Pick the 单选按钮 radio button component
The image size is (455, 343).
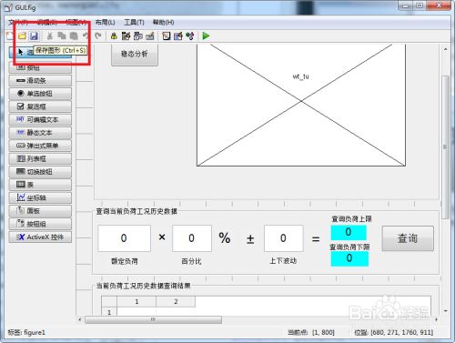40,94
